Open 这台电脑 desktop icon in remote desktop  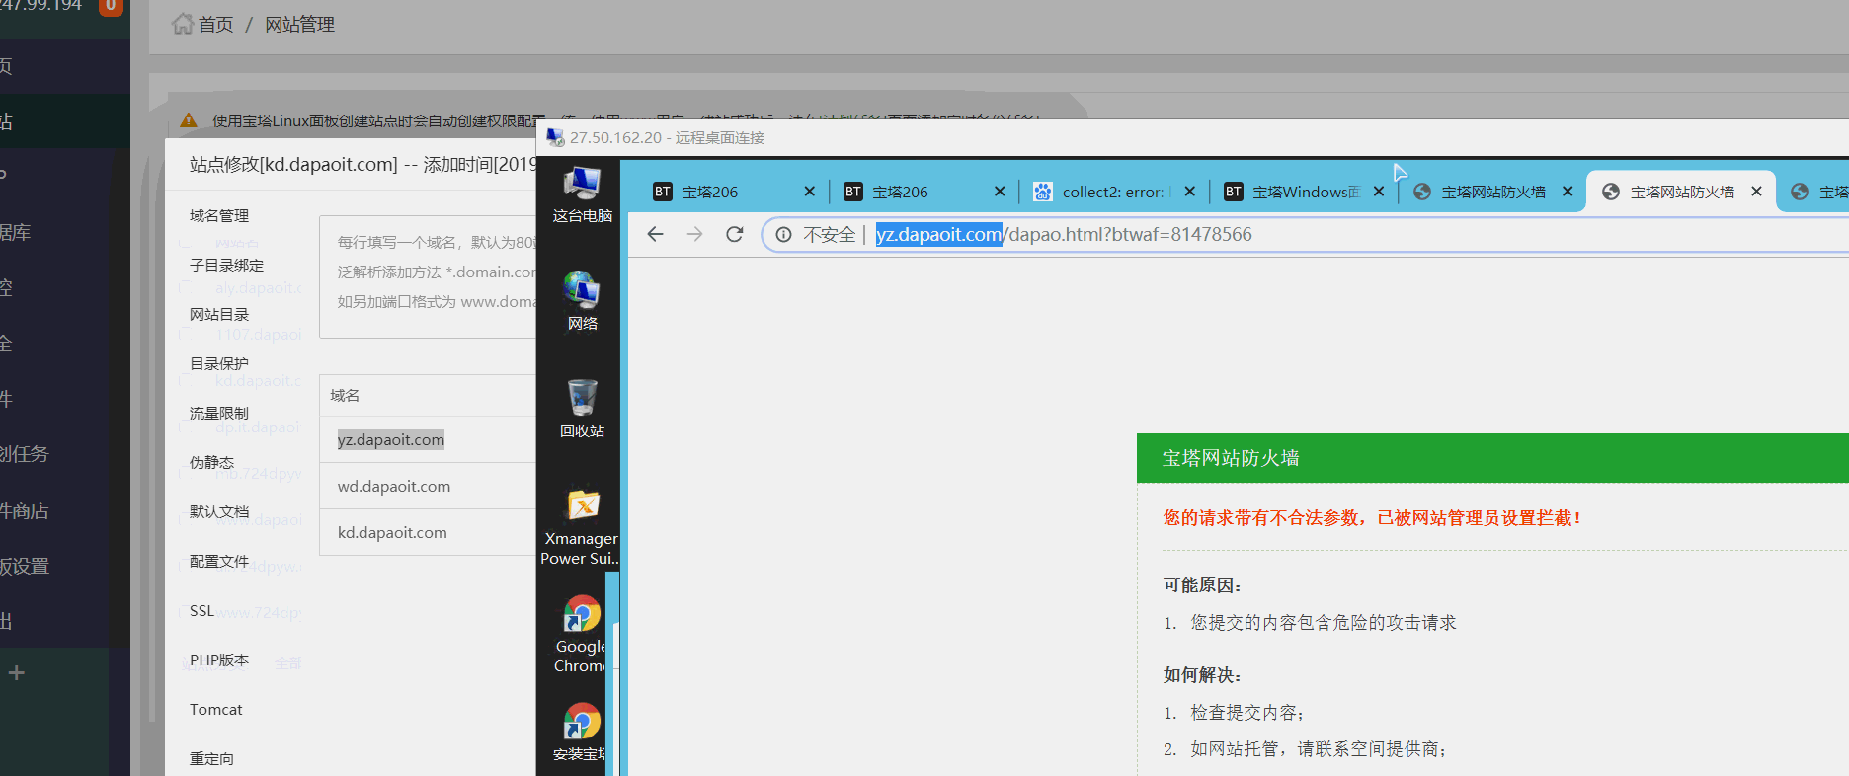pos(582,194)
